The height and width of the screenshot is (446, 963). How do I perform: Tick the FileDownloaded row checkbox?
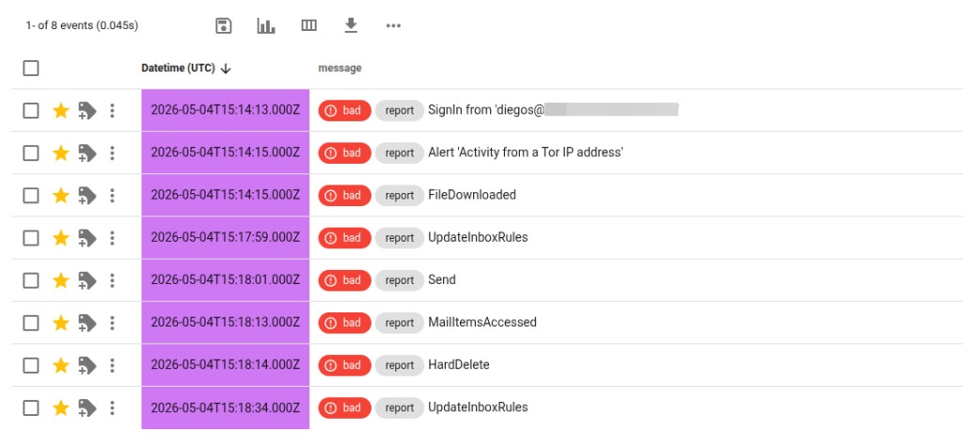point(31,196)
